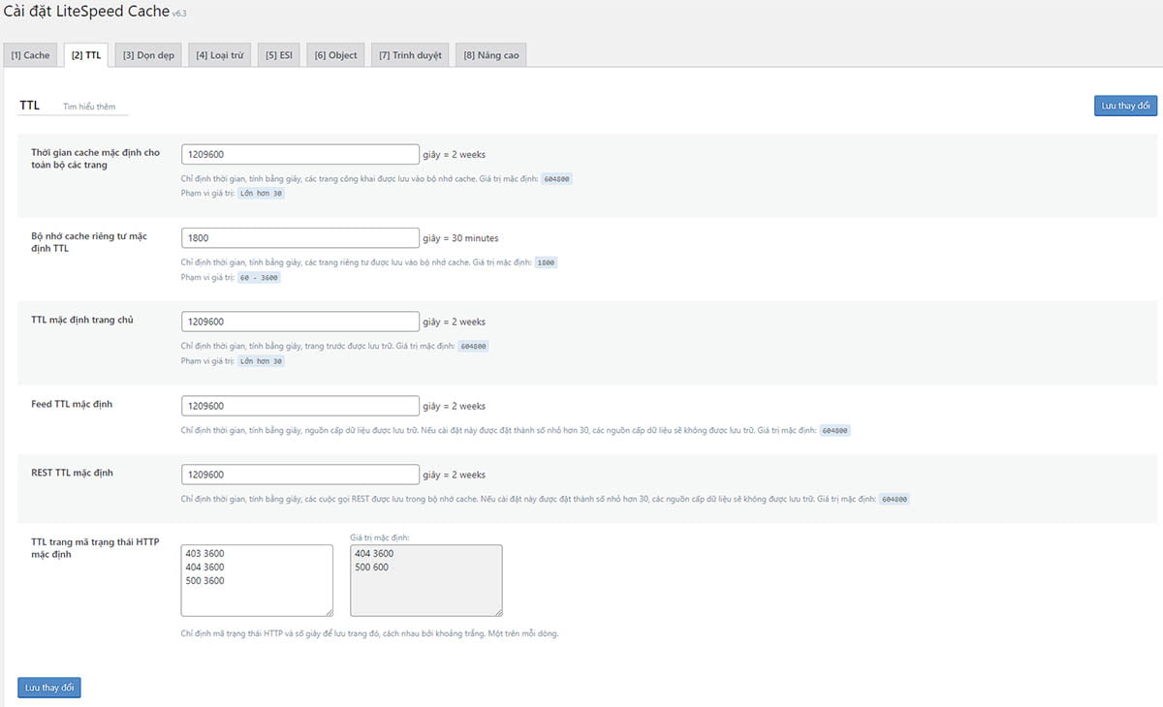Click the giây = 2 weeks text beside REST TTL
Screen dimensions: 1163x707
tap(455, 475)
